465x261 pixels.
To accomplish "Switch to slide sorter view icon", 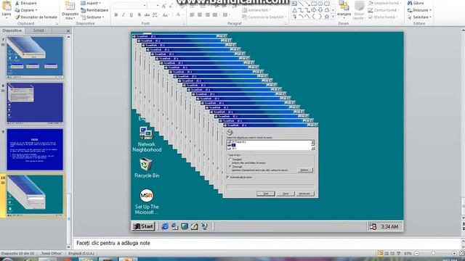I will click(387, 253).
